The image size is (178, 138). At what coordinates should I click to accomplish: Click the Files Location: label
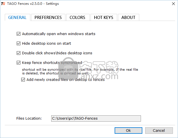pyautogui.click(x=29, y=118)
